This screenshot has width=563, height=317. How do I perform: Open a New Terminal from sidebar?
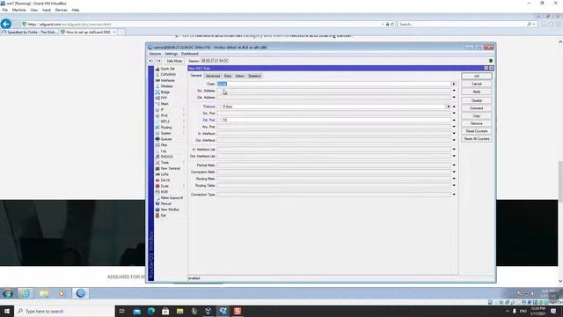pos(170,168)
